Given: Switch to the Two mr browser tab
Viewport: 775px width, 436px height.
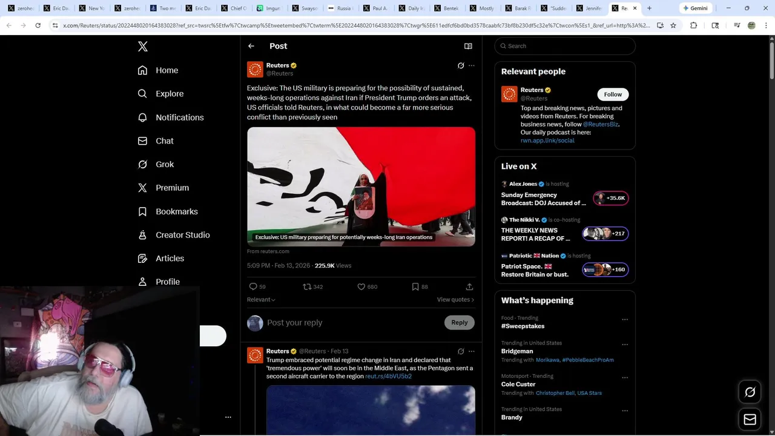Looking at the screenshot, I should (x=163, y=8).
